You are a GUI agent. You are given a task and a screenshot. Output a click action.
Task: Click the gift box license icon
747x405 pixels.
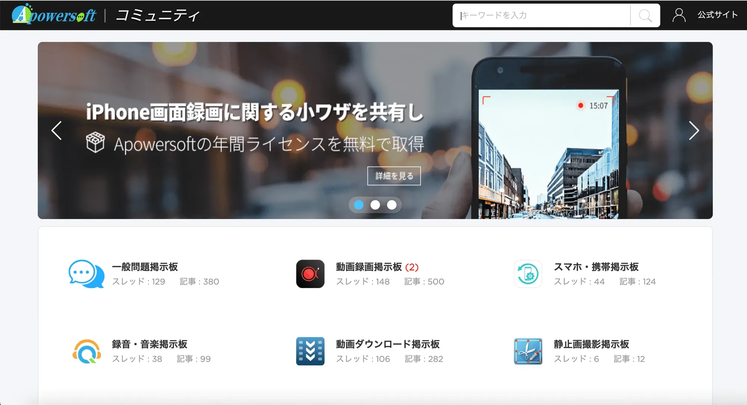click(95, 142)
